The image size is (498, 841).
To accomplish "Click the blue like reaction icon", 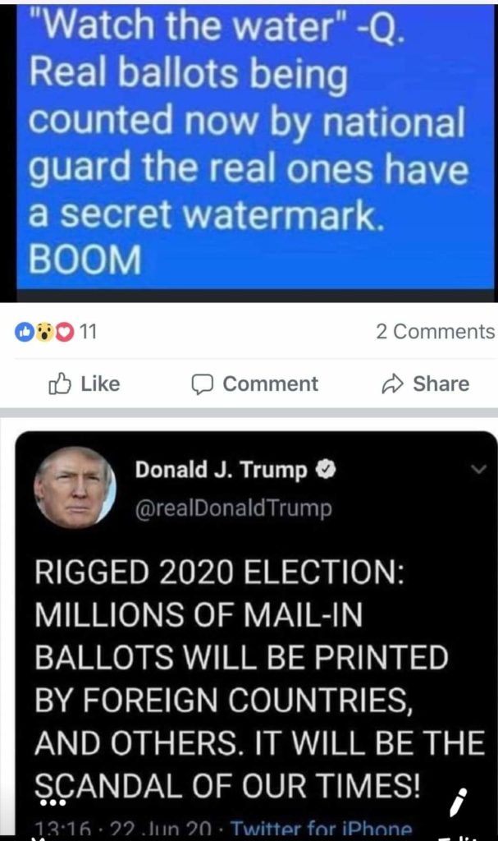I will coord(24,332).
